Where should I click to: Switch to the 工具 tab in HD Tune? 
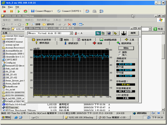tap(129, 40)
